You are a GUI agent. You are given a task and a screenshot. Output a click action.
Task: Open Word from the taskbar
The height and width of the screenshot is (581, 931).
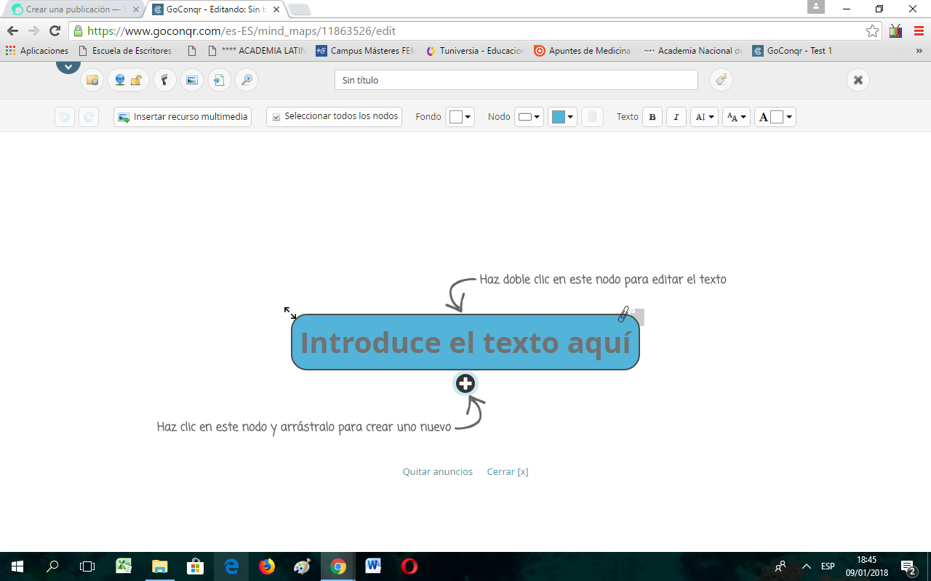(374, 566)
